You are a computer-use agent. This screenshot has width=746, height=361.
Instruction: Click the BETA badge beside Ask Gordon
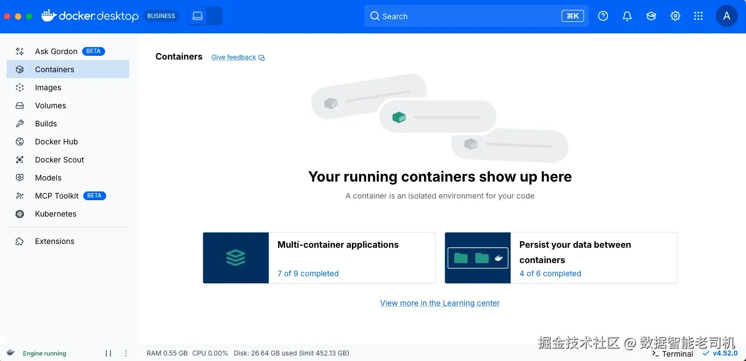[94, 51]
